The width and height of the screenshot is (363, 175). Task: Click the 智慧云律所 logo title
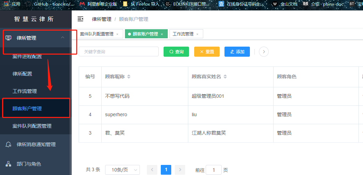pos(34,19)
